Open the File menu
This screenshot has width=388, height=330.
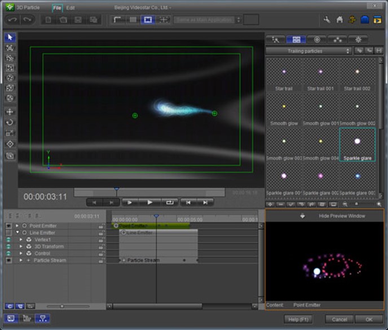(x=57, y=8)
